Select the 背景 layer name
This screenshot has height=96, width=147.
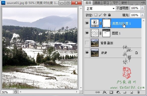[x=104, y=53]
